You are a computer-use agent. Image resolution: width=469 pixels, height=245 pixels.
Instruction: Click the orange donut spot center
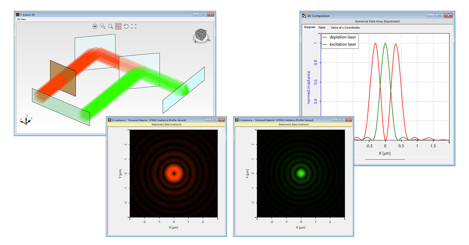(174, 173)
